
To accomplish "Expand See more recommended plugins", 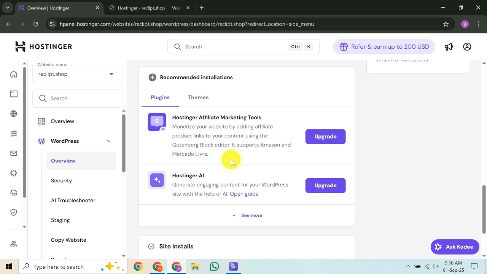I will (247, 215).
